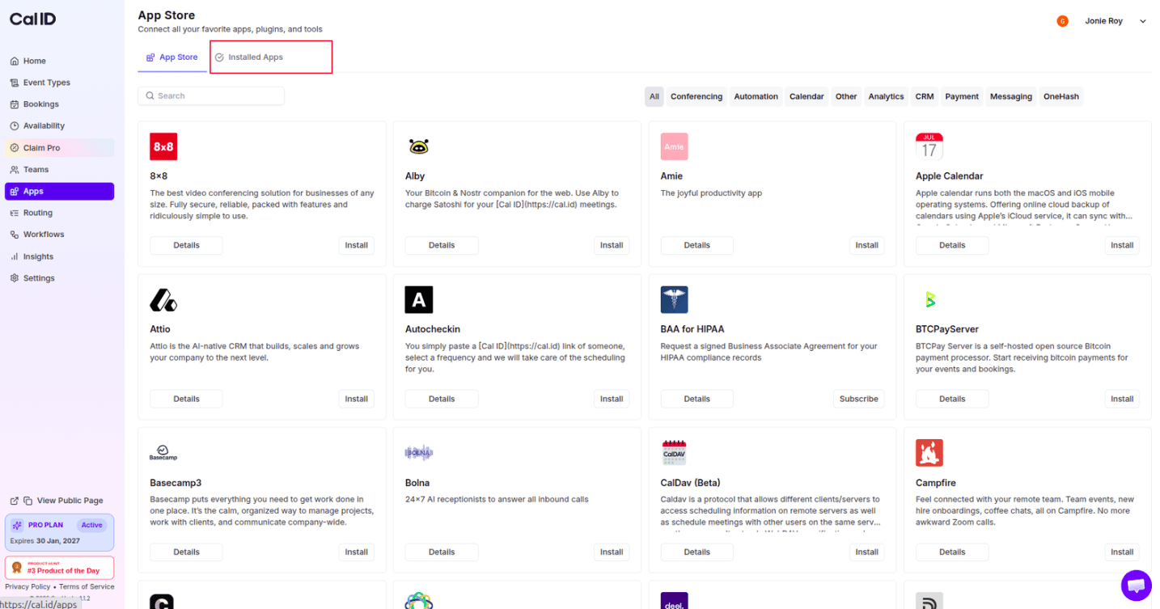Filter apps by All category

tap(654, 96)
